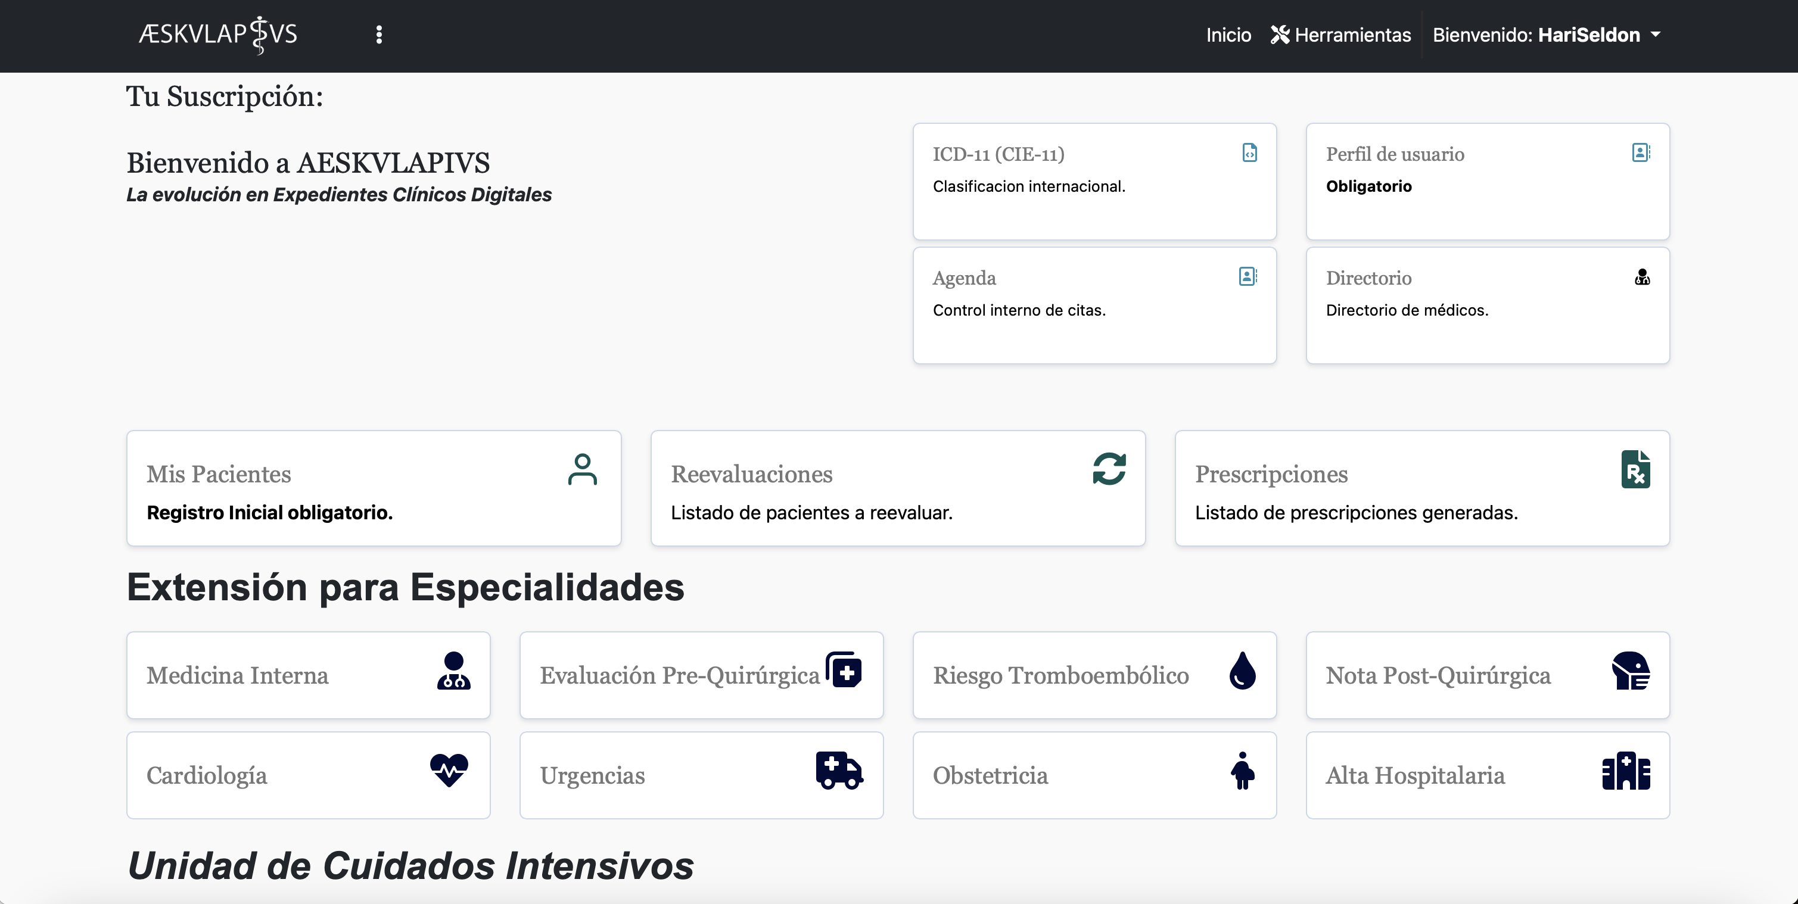Go to Inicio in navbar

[x=1228, y=35]
